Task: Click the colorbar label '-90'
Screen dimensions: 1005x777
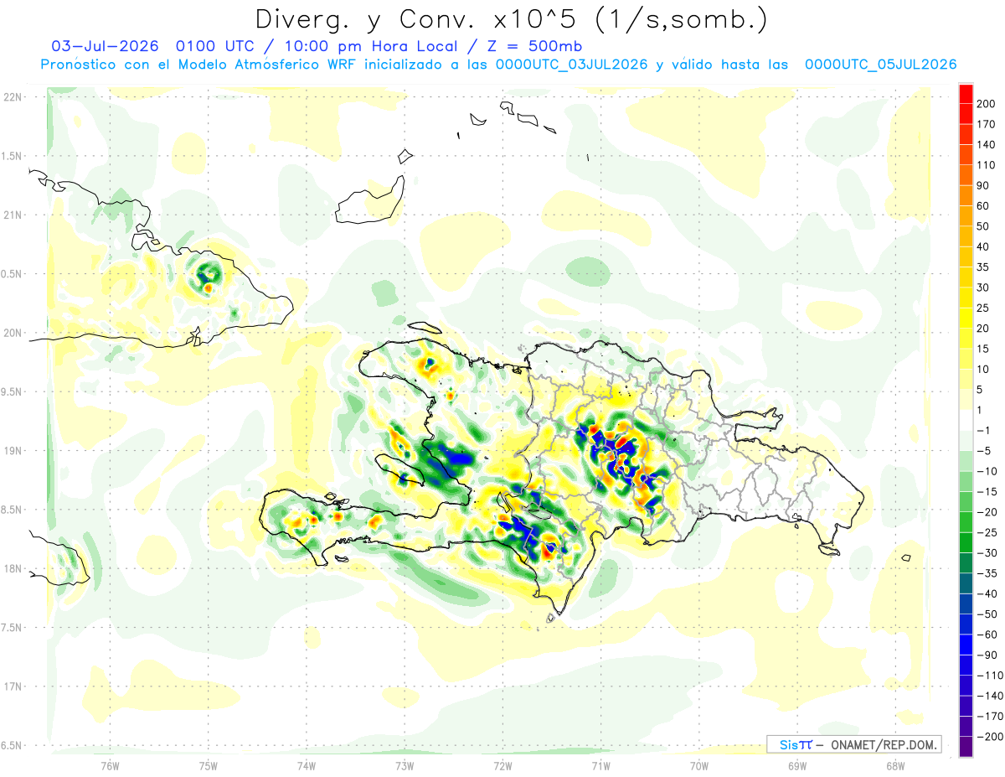Action: click(x=986, y=655)
